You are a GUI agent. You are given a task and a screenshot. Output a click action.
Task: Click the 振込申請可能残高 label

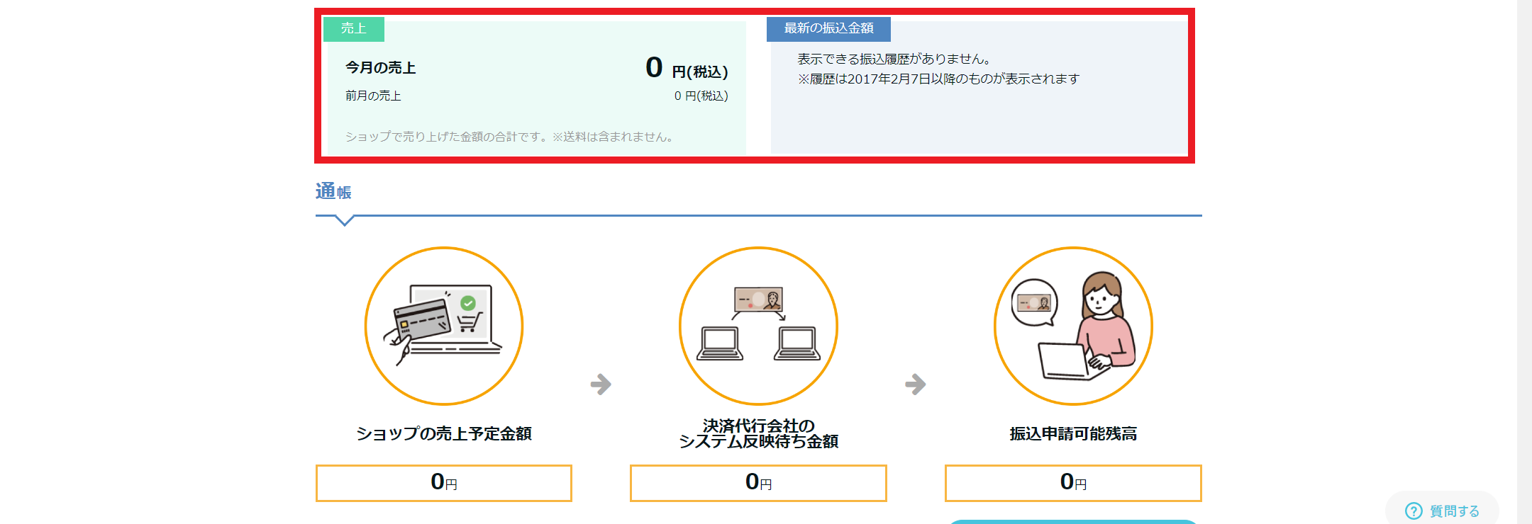tap(1073, 433)
